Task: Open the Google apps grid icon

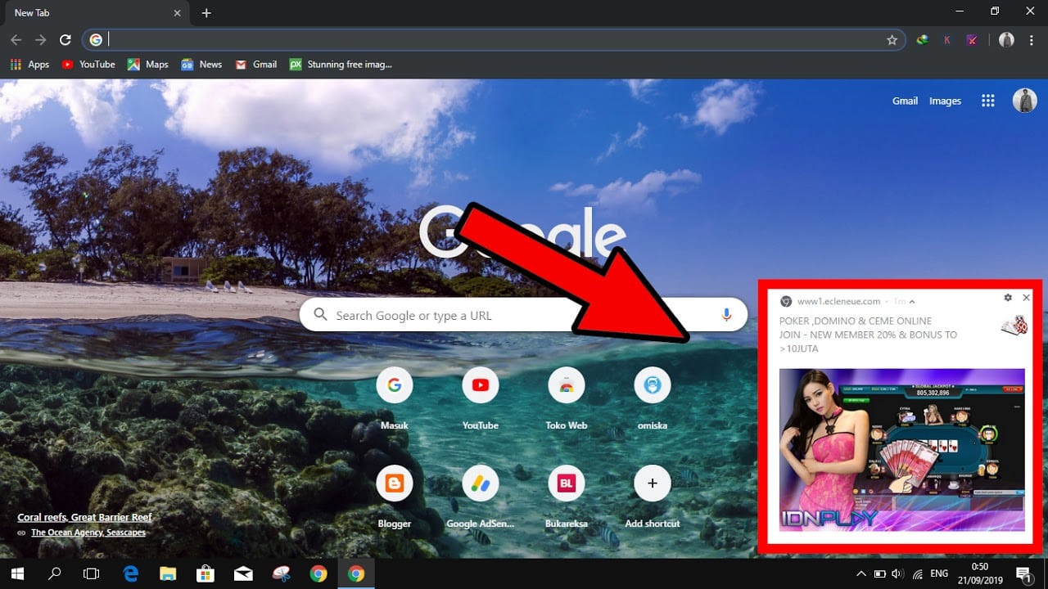Action: [988, 101]
